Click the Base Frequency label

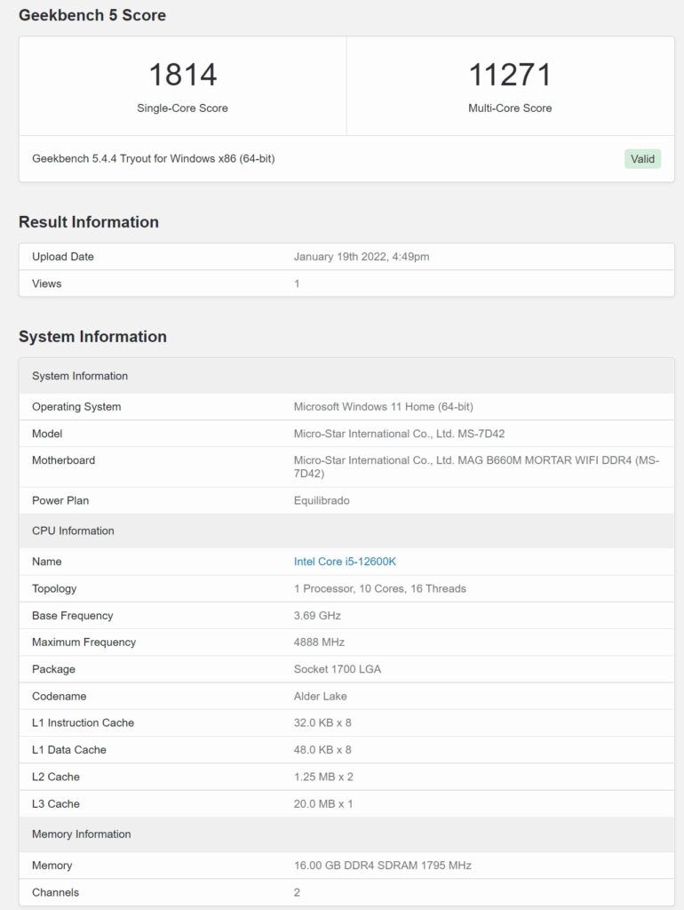click(73, 615)
